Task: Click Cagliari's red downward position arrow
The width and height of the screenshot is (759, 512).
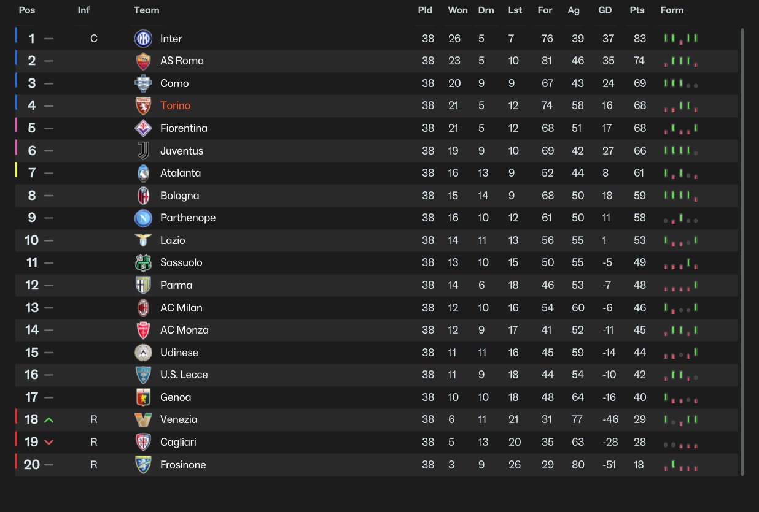Action: point(49,442)
